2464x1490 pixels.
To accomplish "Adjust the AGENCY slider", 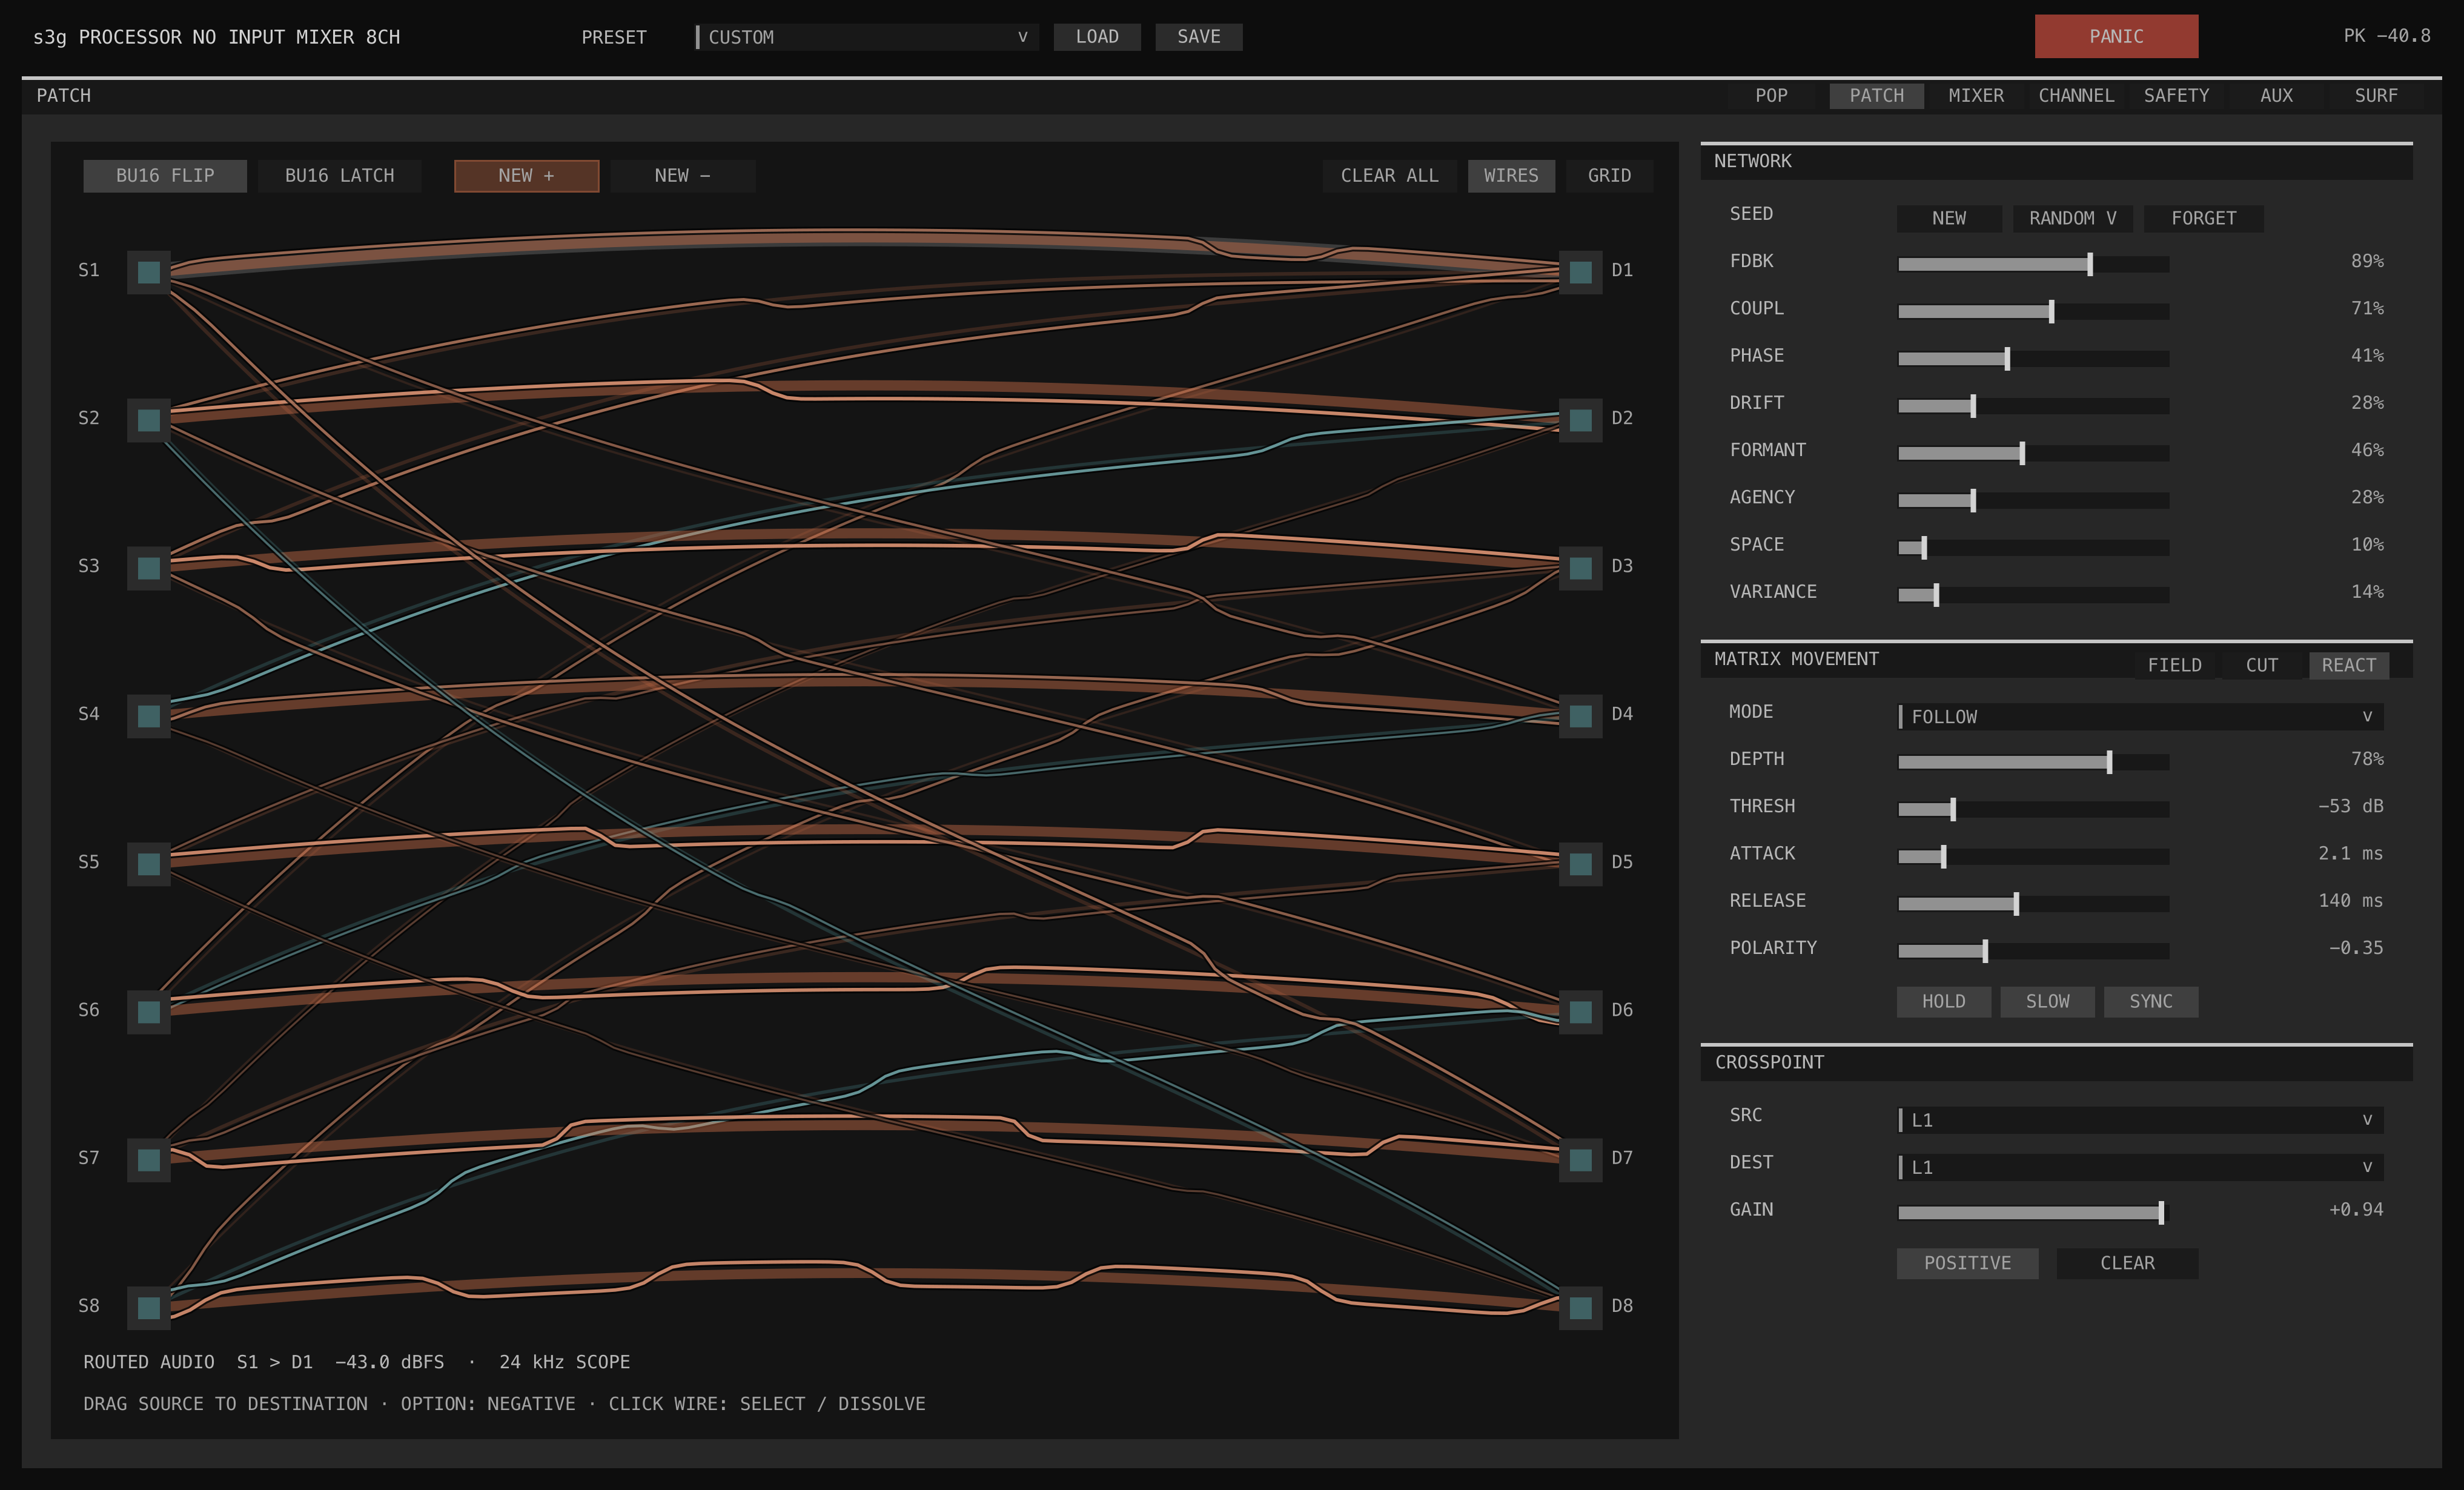I will [2034, 500].
